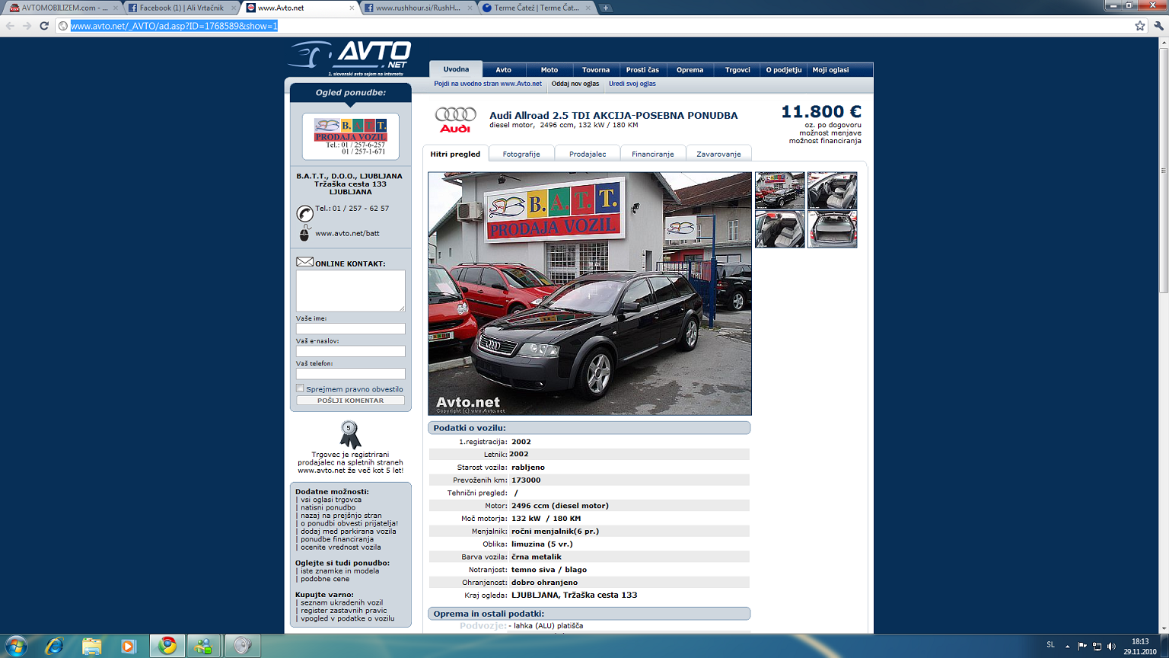
Task: Switch to Chrome via its taskbar button
Action: coord(167,646)
